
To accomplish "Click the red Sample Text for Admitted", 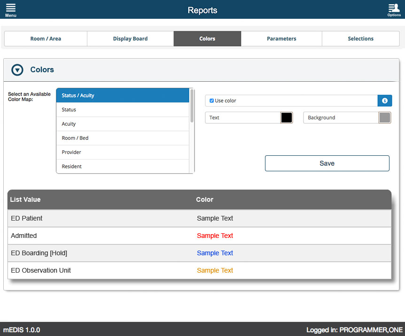I will (215, 236).
